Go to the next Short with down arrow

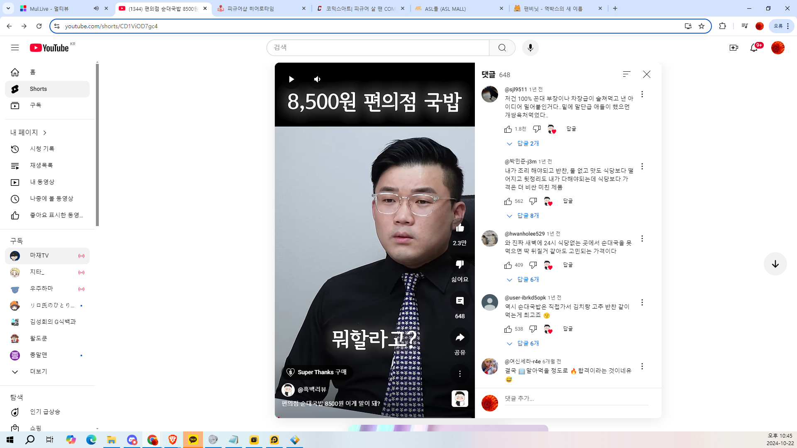pos(775,264)
